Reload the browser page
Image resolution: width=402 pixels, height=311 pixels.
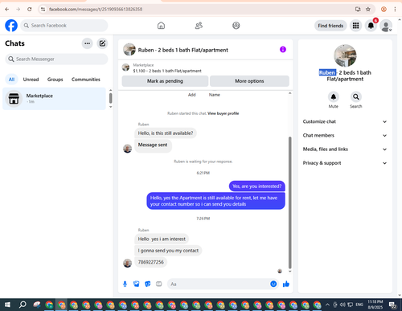(30, 10)
